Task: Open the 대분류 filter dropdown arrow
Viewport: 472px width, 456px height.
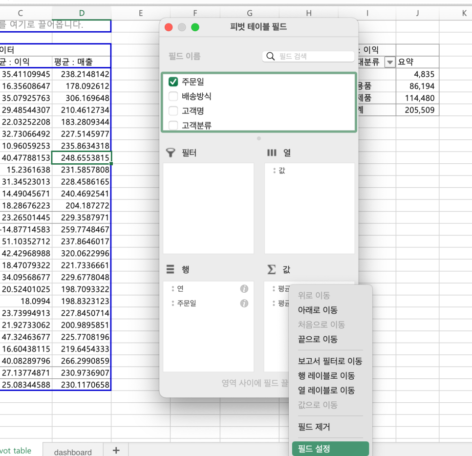Action: (x=390, y=63)
